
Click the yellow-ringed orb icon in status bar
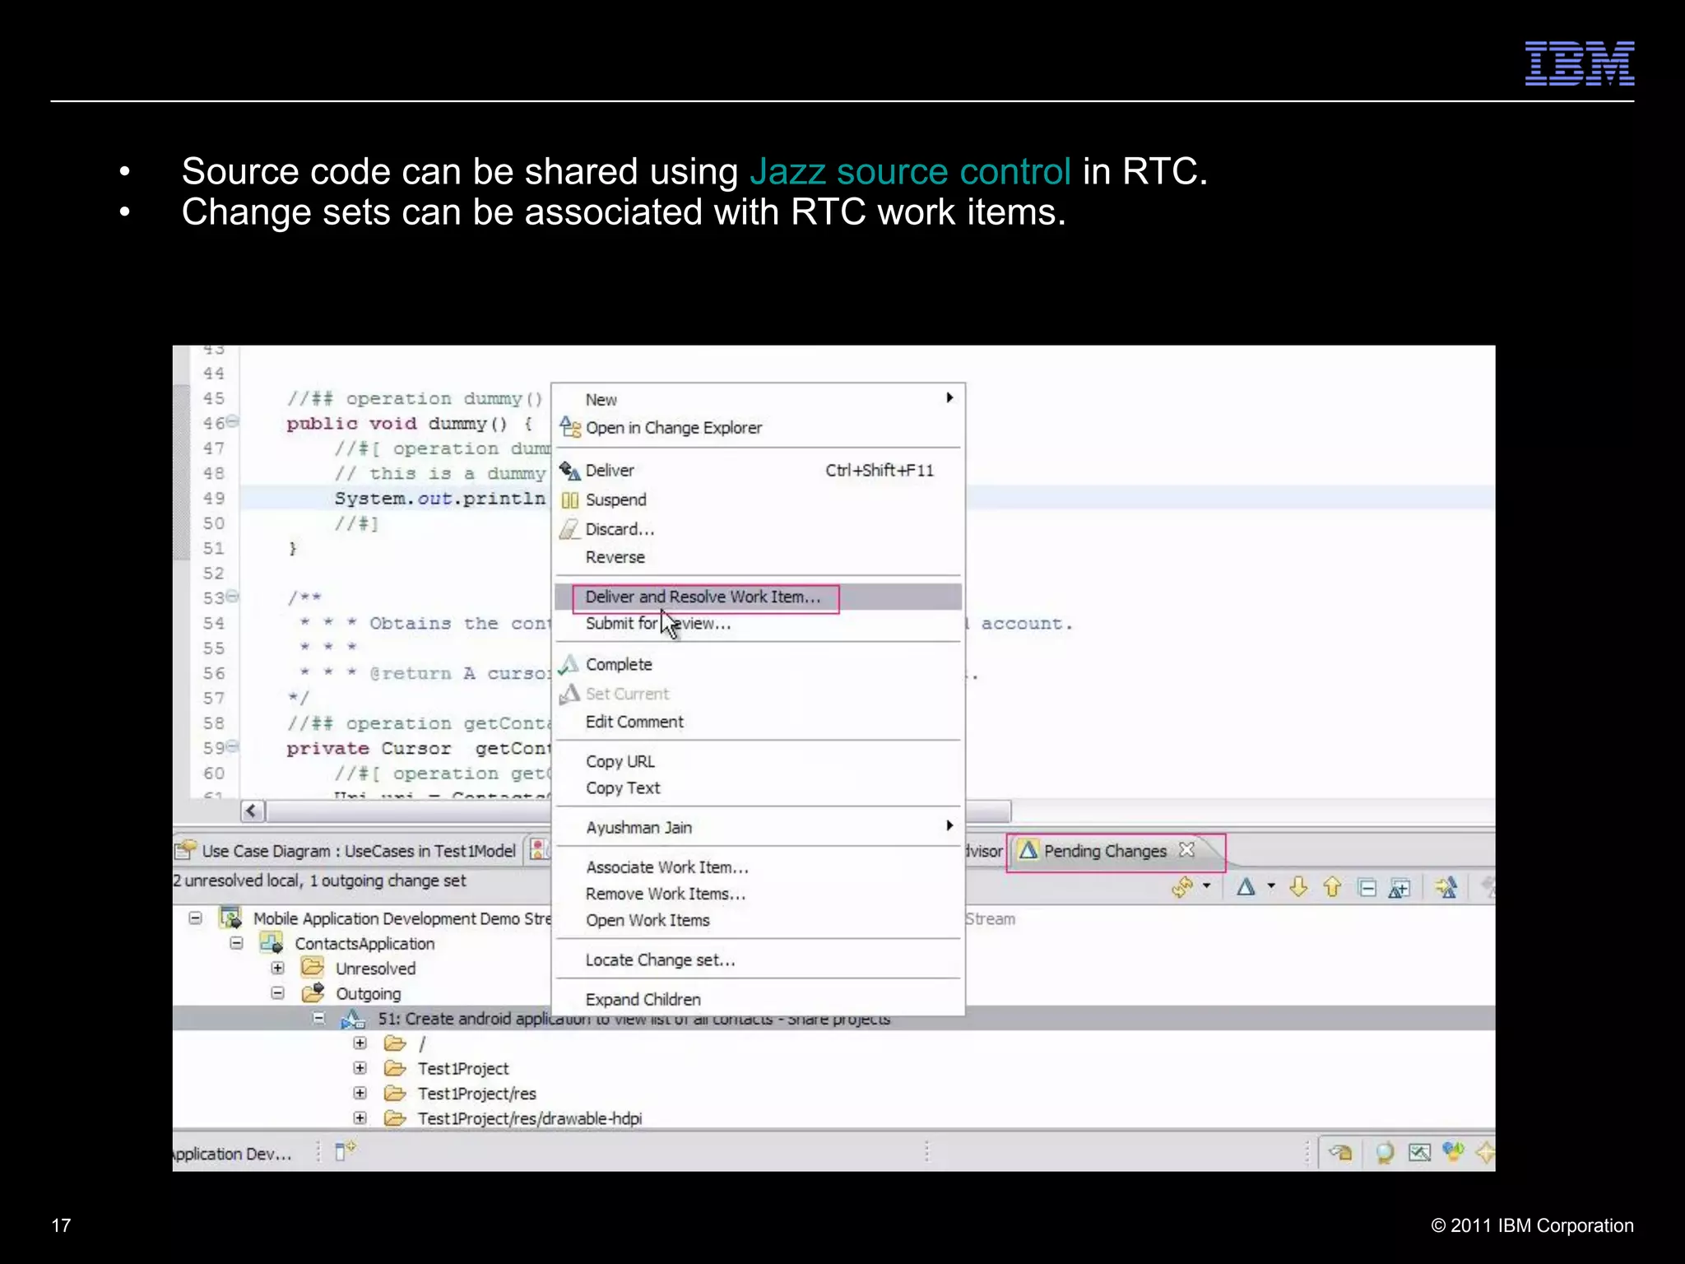point(1385,1152)
